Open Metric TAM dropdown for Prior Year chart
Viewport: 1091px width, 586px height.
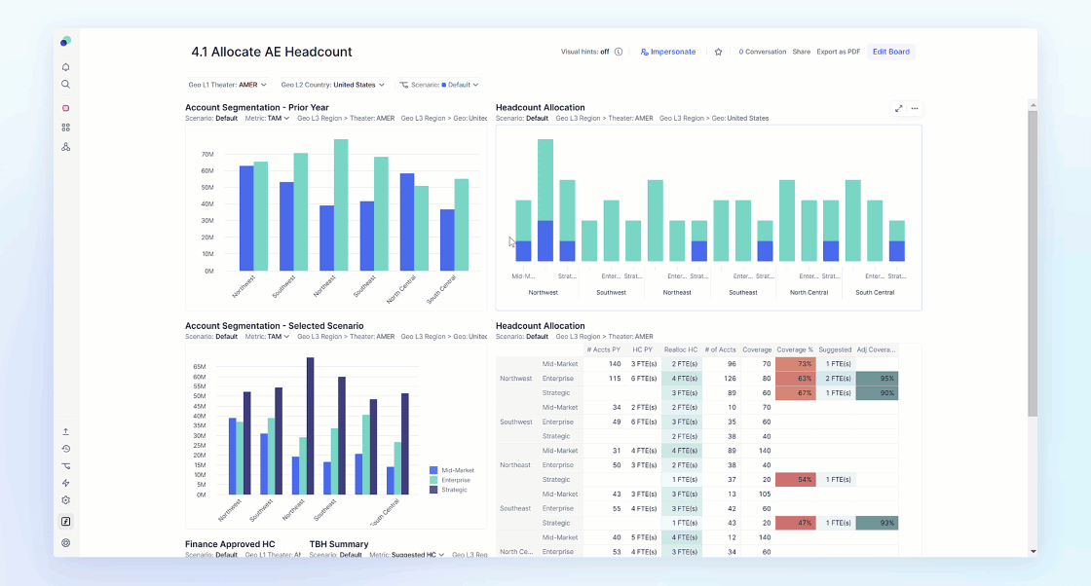(x=267, y=118)
